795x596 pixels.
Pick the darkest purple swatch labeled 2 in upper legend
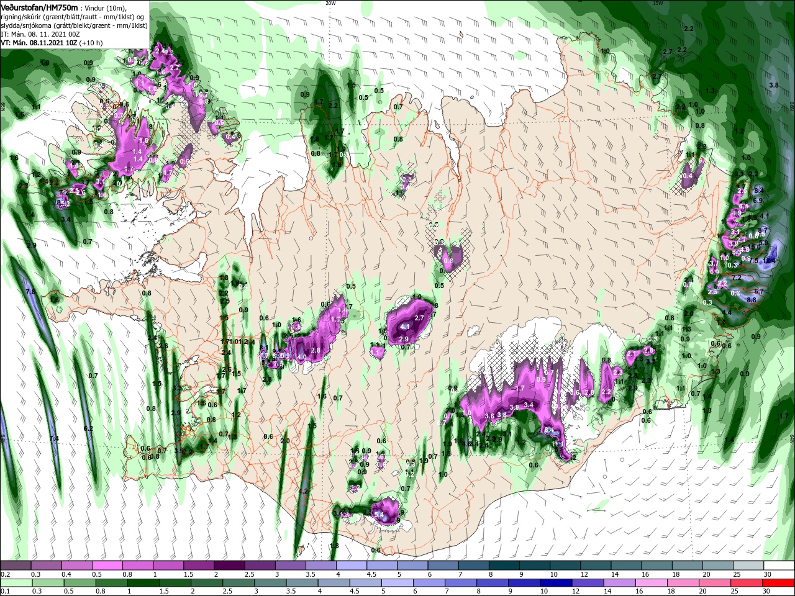(x=229, y=566)
